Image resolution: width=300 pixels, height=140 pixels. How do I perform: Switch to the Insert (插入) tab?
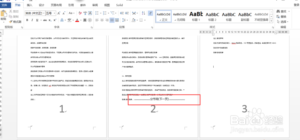point(30,5)
